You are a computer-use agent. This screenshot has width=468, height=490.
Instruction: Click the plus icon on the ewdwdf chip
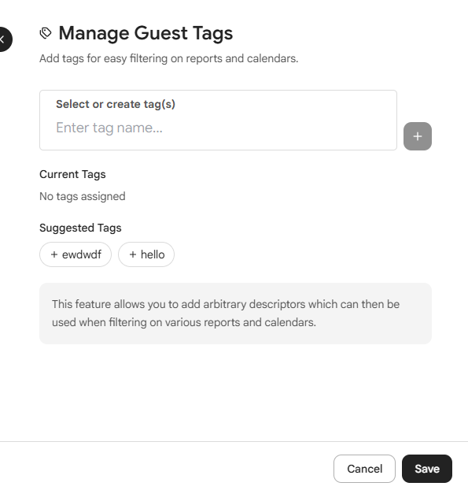click(54, 254)
